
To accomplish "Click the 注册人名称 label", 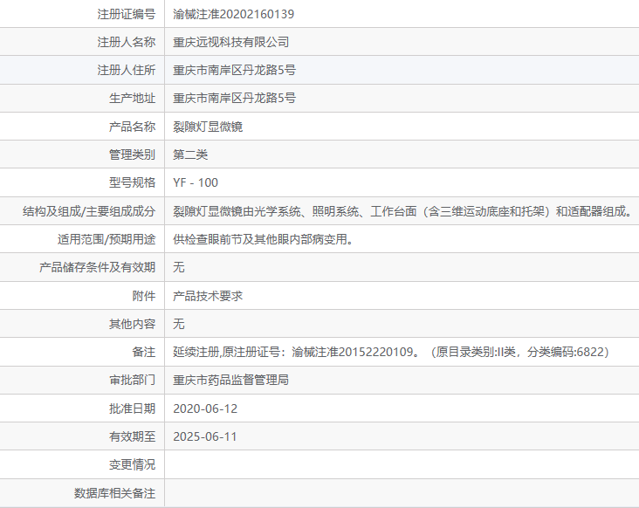I will pyautogui.click(x=127, y=42).
